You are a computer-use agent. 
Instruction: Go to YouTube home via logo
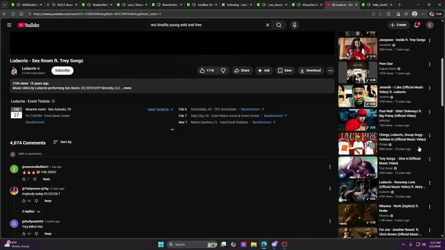pyautogui.click(x=29, y=25)
